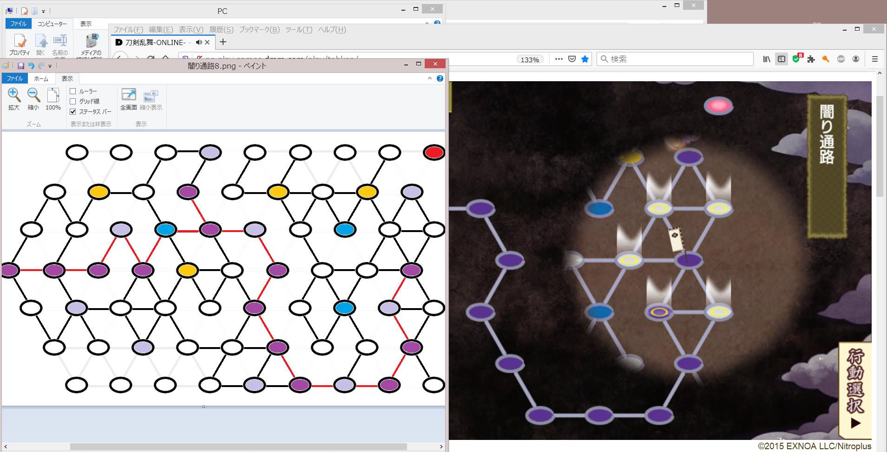Screen dimensions: 887x452
Task: Open the コンピューター tab in PC window
Action: [52, 24]
